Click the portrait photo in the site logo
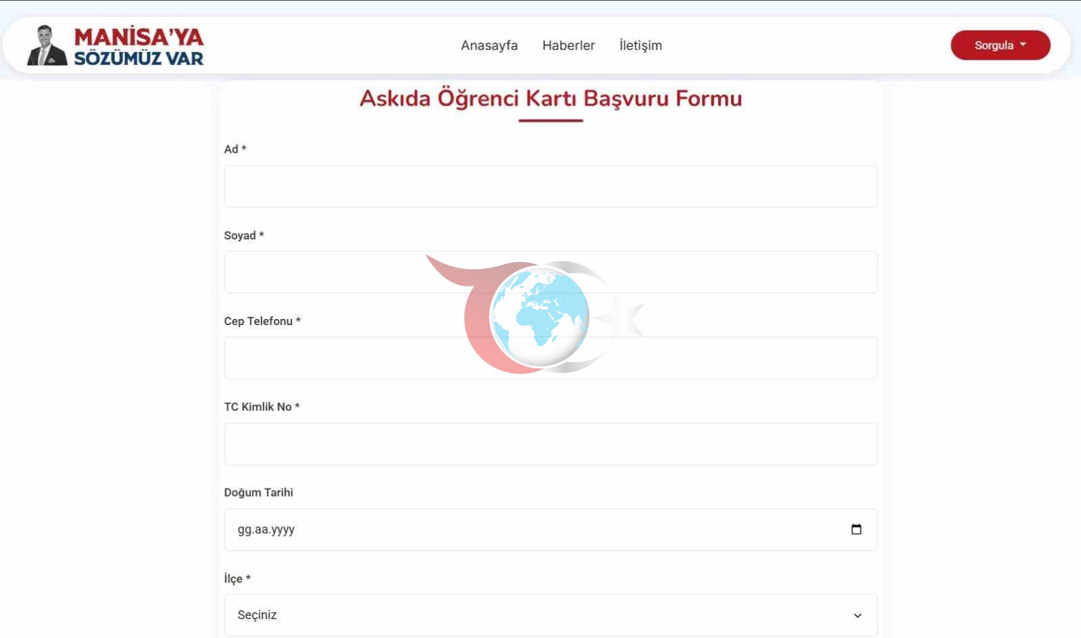Viewport: 1081px width, 638px height. coord(47,45)
